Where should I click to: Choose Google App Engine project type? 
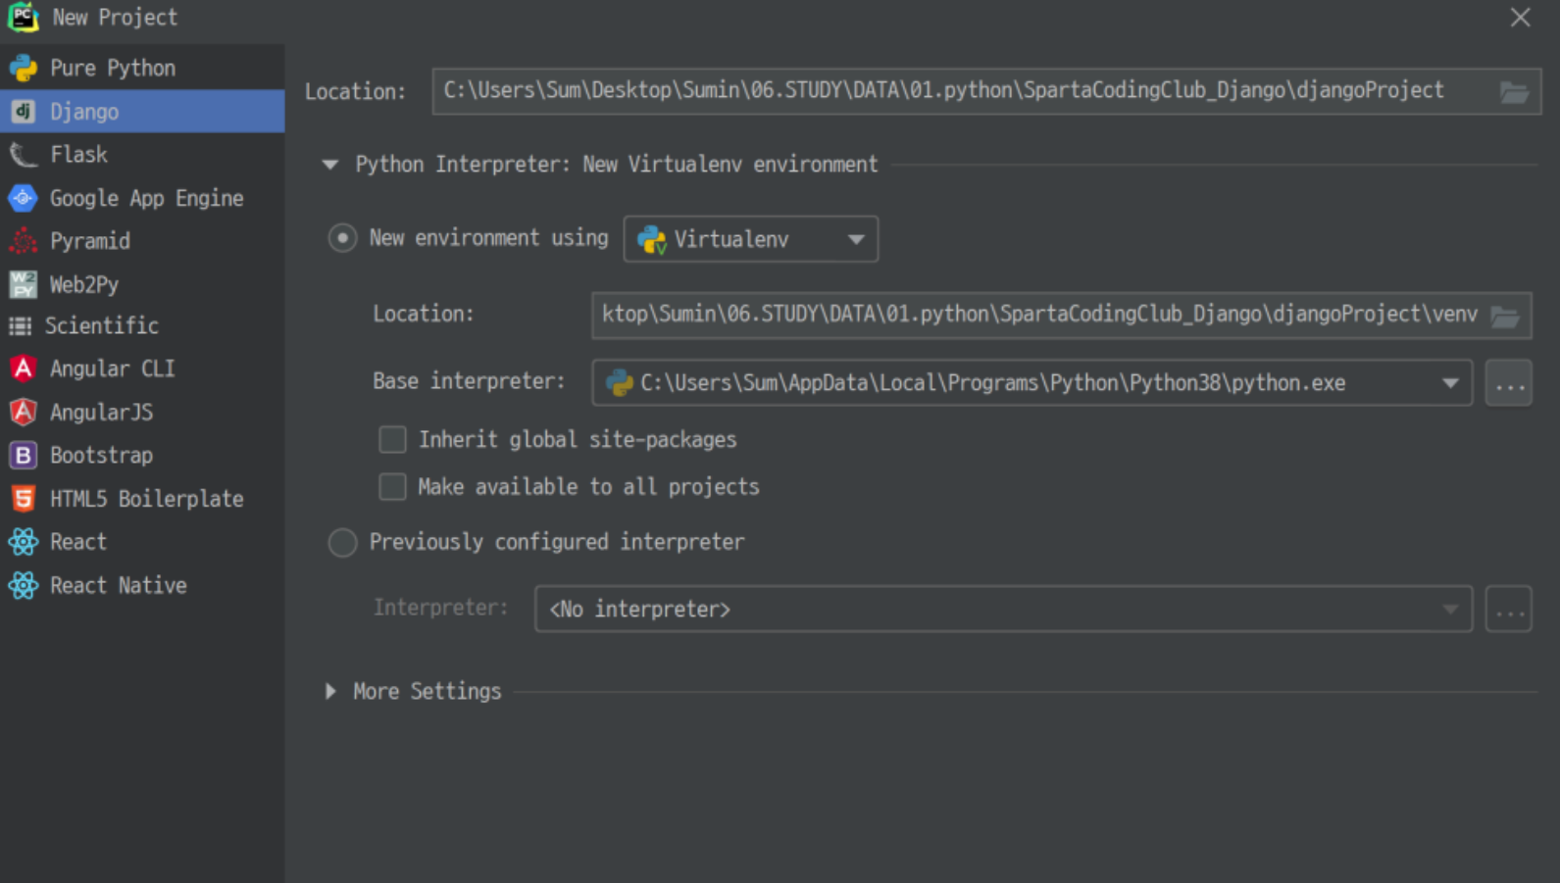[142, 198]
